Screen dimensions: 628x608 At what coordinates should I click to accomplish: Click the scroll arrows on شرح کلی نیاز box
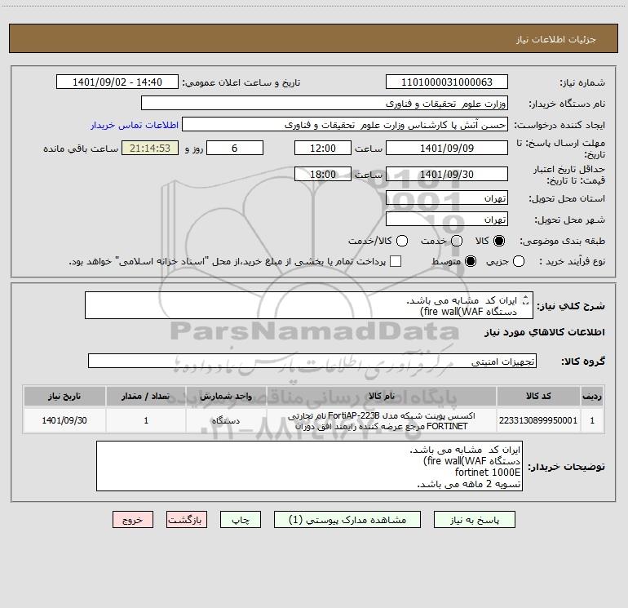tap(526, 300)
